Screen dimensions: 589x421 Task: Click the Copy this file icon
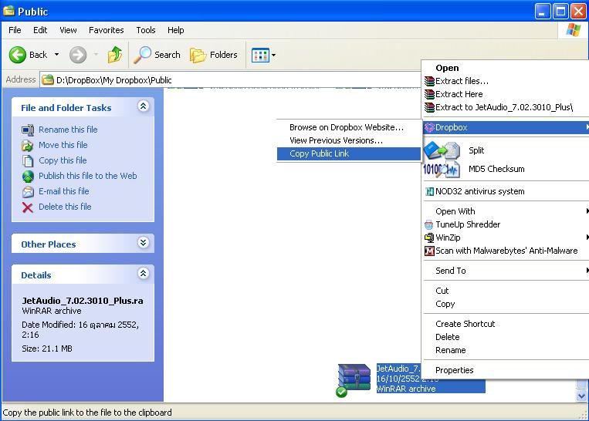click(x=28, y=160)
